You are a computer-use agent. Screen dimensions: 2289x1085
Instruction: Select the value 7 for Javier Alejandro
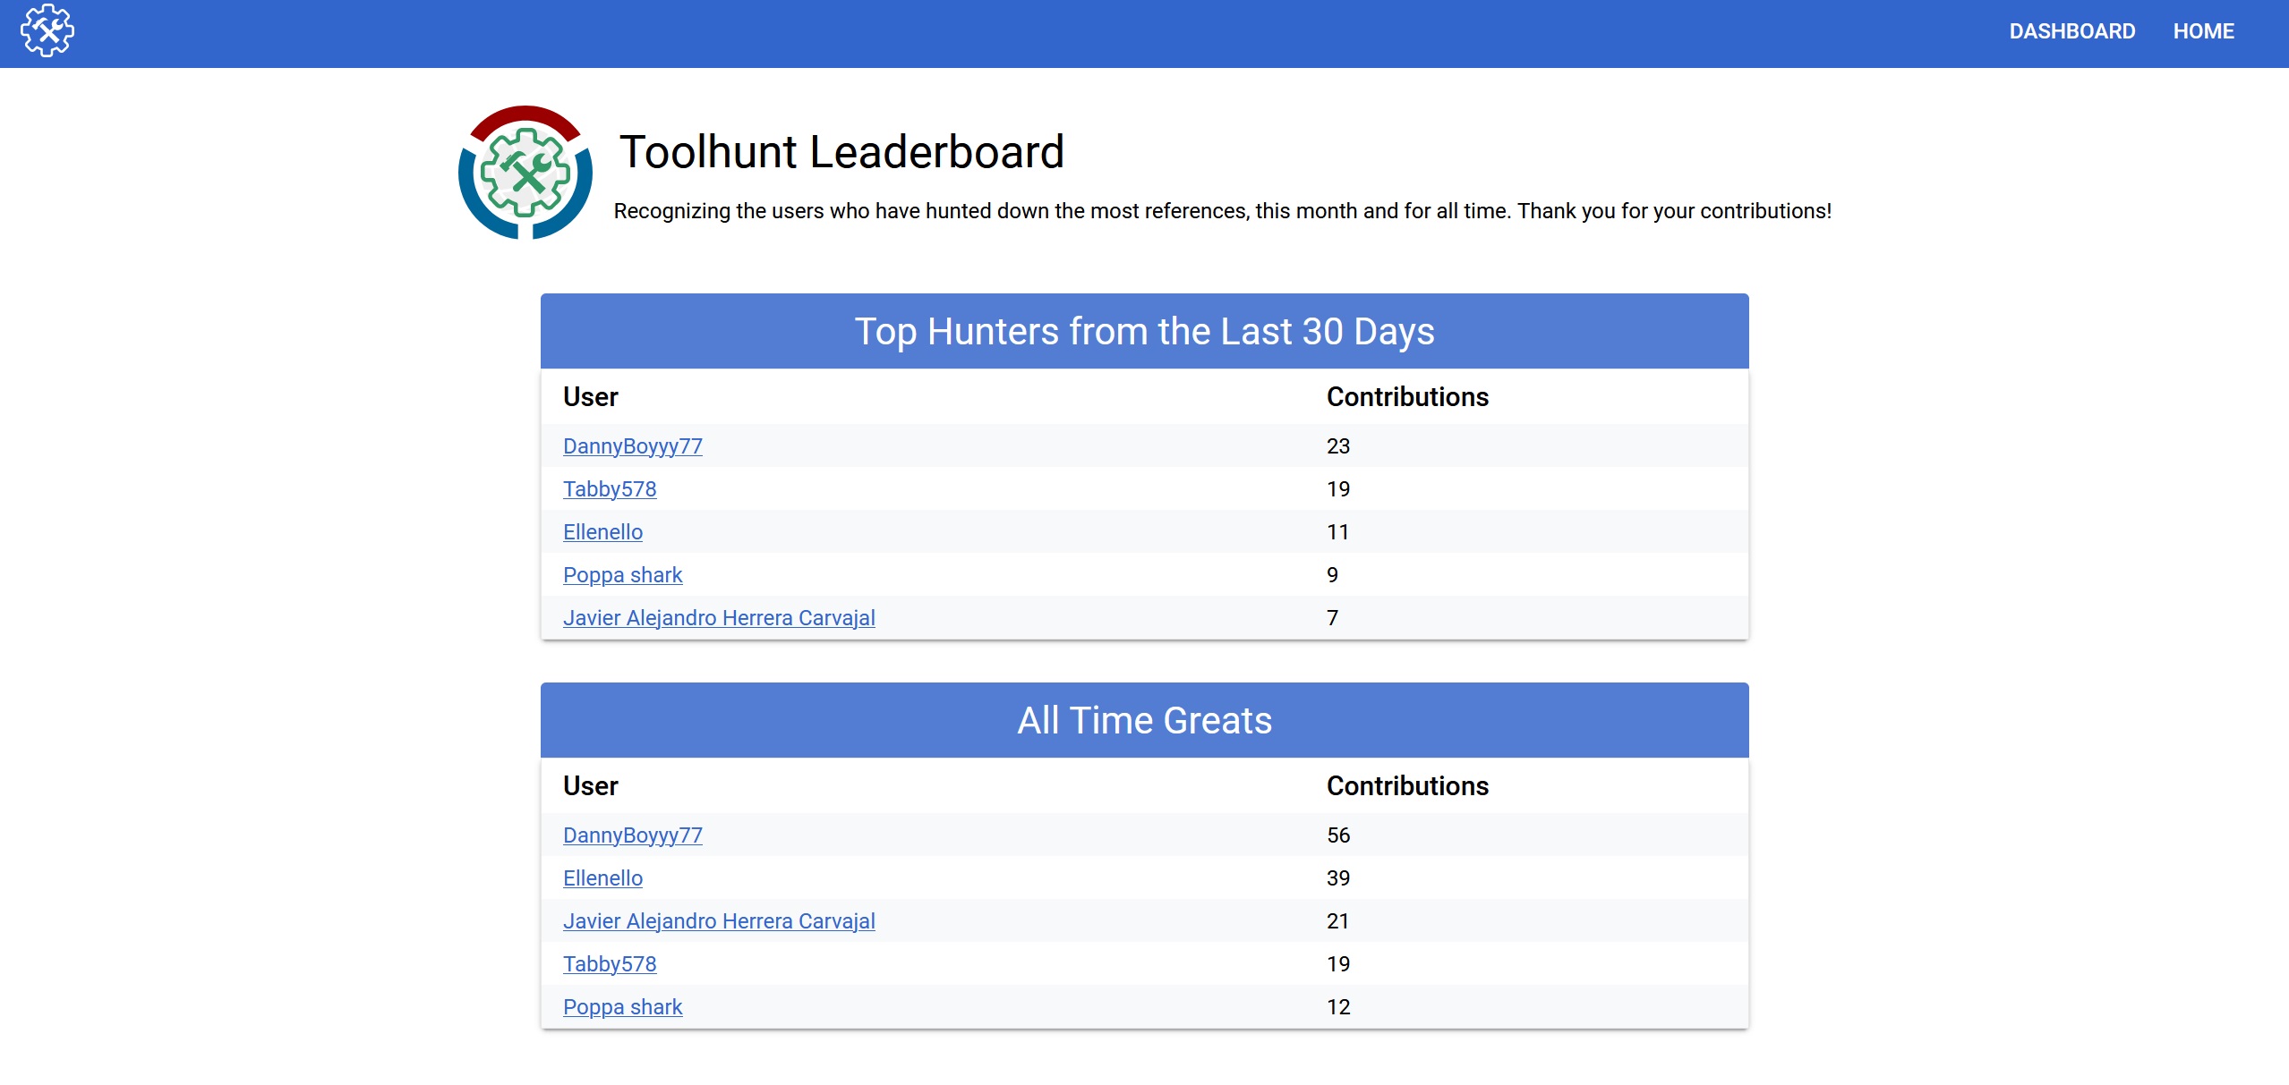1332,617
